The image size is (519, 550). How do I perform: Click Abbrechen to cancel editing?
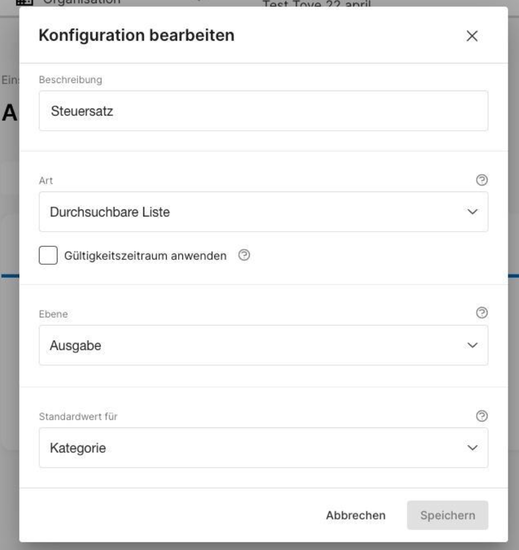pos(356,515)
